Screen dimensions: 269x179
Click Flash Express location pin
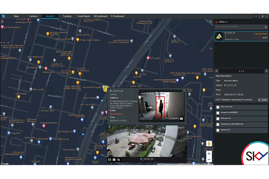(x=78, y=150)
